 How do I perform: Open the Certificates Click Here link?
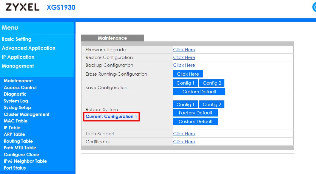pyautogui.click(x=184, y=142)
